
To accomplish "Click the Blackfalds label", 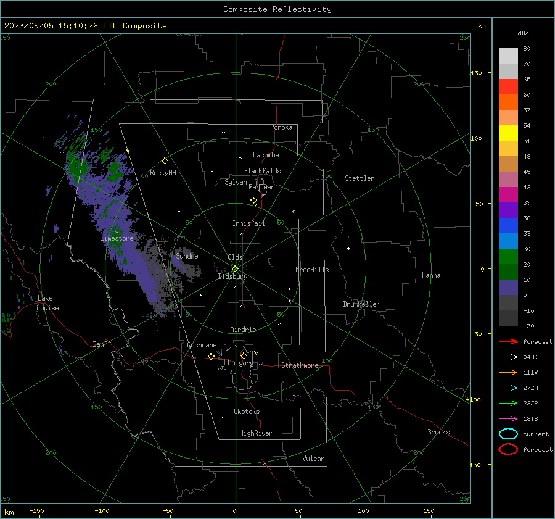I will point(262,171).
